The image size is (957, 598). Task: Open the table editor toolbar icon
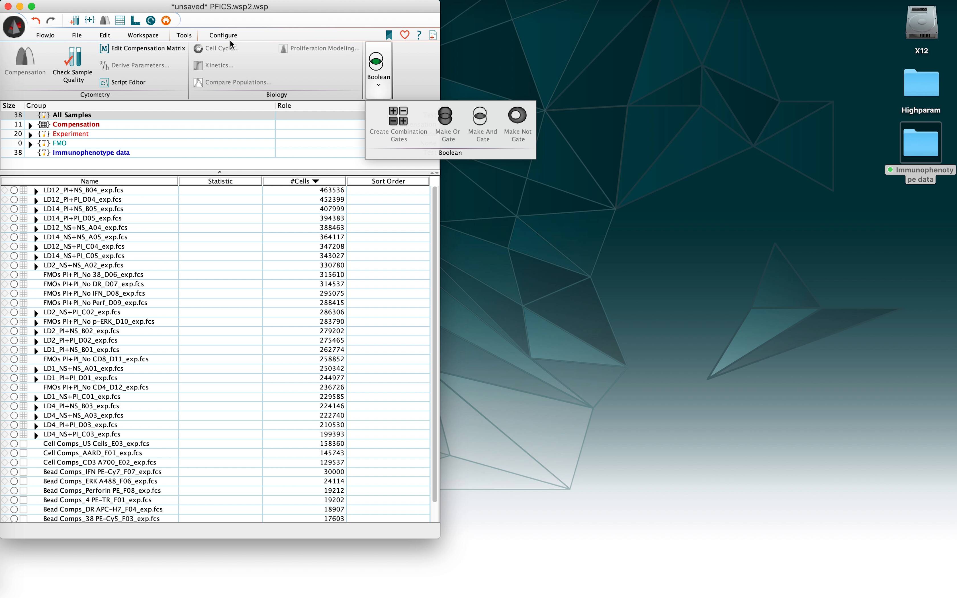point(120,21)
